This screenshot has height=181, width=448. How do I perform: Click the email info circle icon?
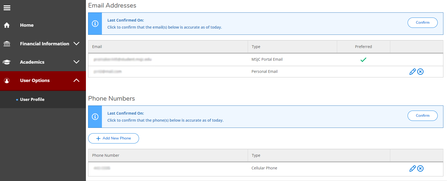point(95,24)
